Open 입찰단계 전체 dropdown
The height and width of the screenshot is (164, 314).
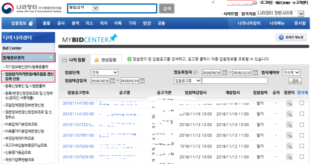[x=104, y=73]
